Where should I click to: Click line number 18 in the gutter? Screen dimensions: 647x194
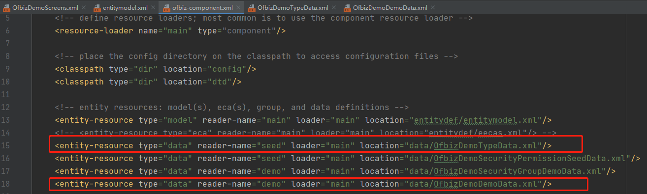coord(5,184)
